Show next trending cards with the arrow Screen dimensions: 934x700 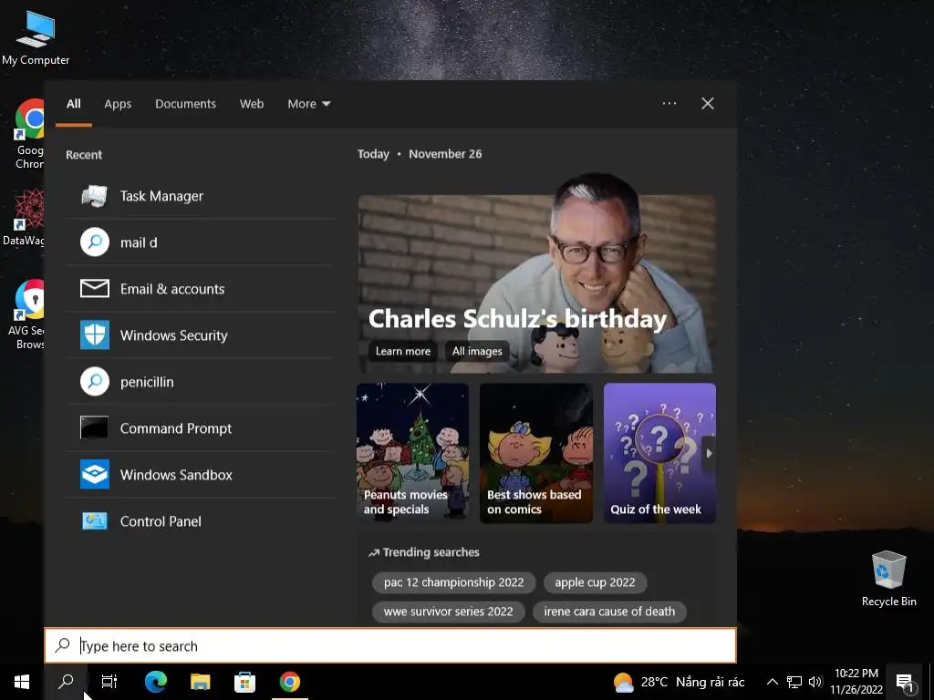coord(709,453)
